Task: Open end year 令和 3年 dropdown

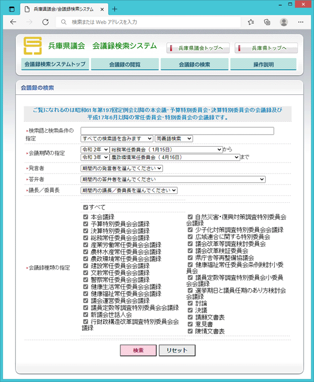Action: [95, 157]
